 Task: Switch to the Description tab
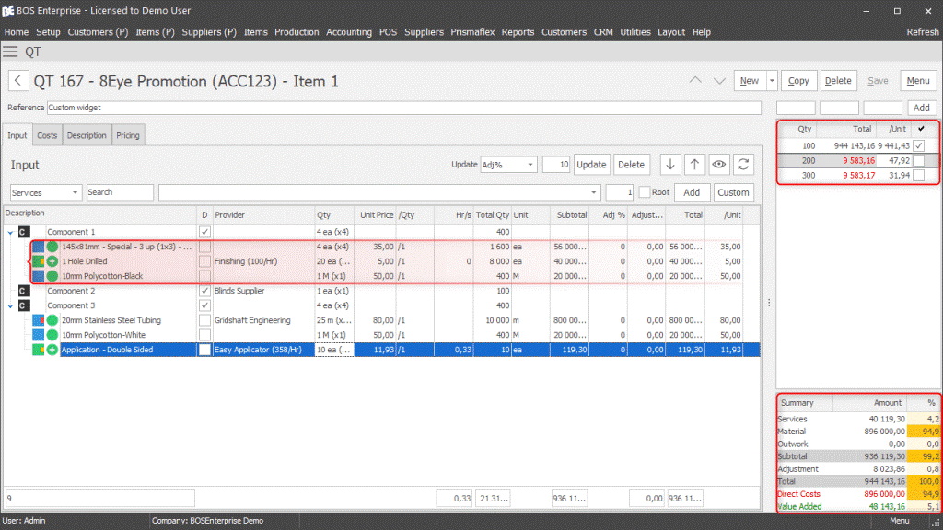87,136
